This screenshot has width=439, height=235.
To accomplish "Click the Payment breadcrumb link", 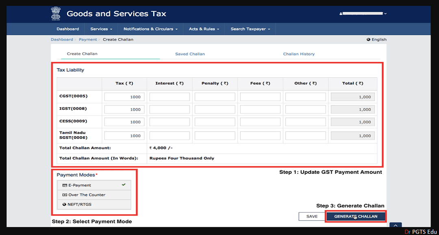I will (88, 40).
